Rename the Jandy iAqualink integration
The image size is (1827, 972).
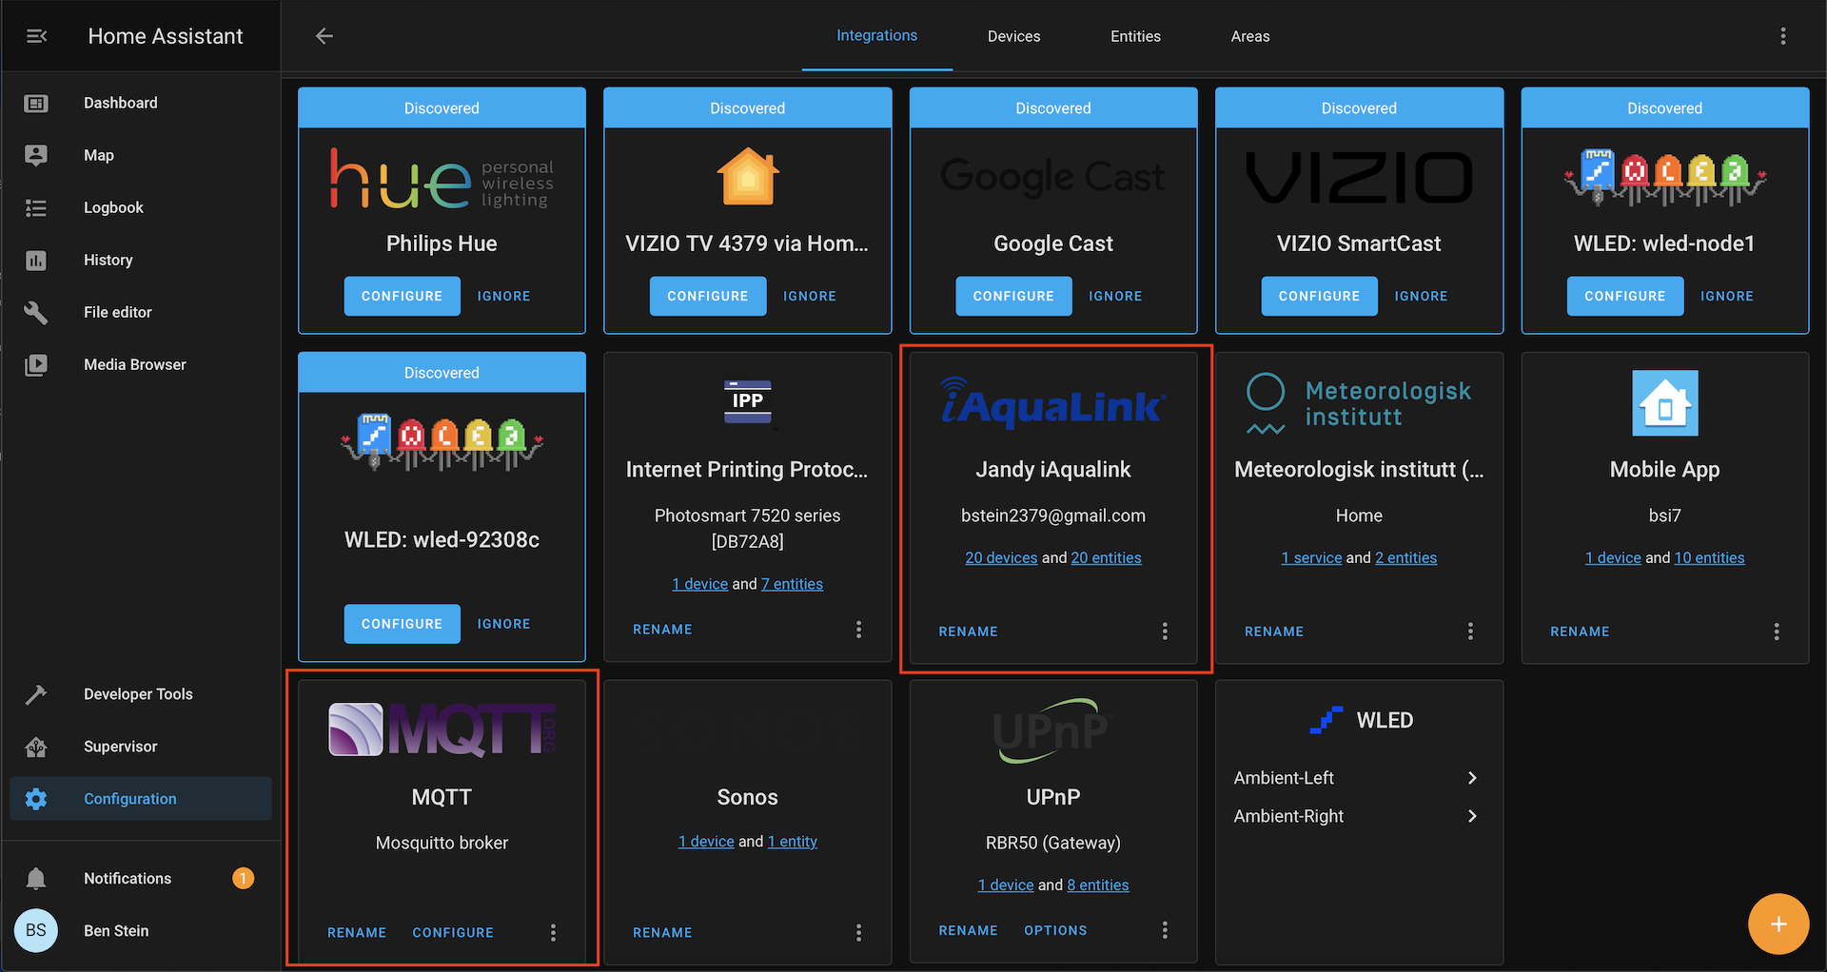968,632
